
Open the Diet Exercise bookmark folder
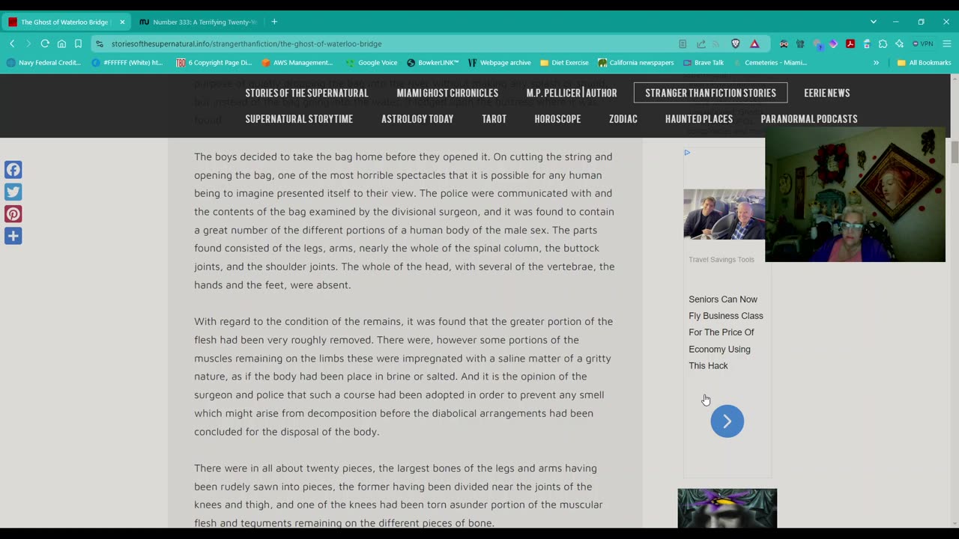coord(564,63)
